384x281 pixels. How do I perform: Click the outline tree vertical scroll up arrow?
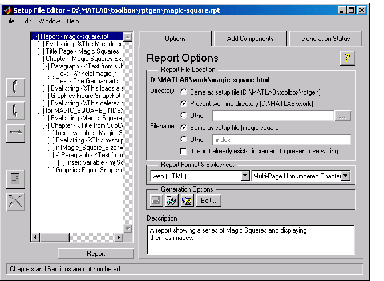[x=128, y=37]
